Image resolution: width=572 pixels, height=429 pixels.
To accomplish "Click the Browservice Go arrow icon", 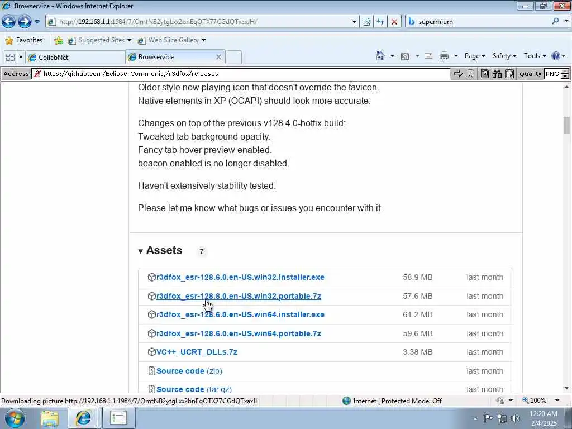I will (x=458, y=74).
